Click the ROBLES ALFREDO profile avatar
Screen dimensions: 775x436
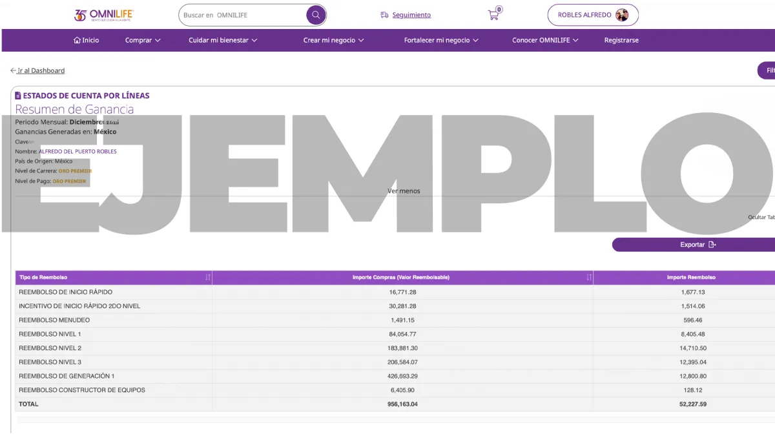point(622,15)
